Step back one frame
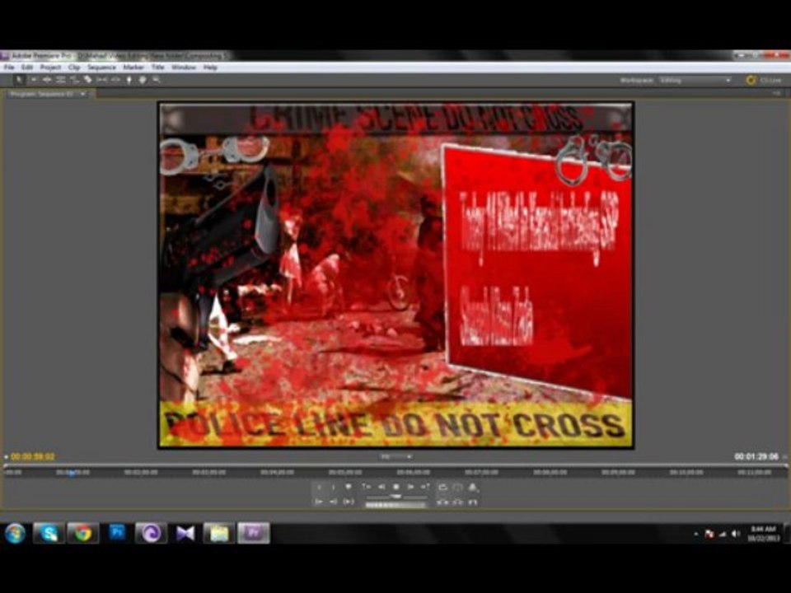 click(x=381, y=487)
